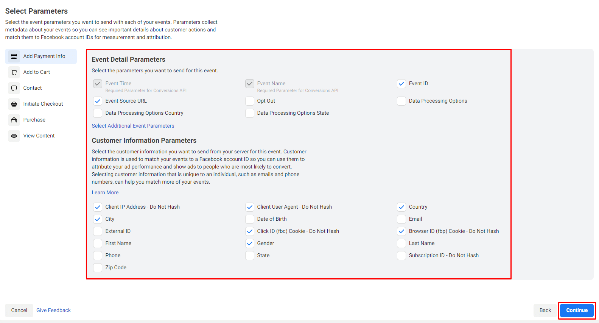Select the Contact event label
Image resolution: width=599 pixels, height=323 pixels.
coord(33,88)
